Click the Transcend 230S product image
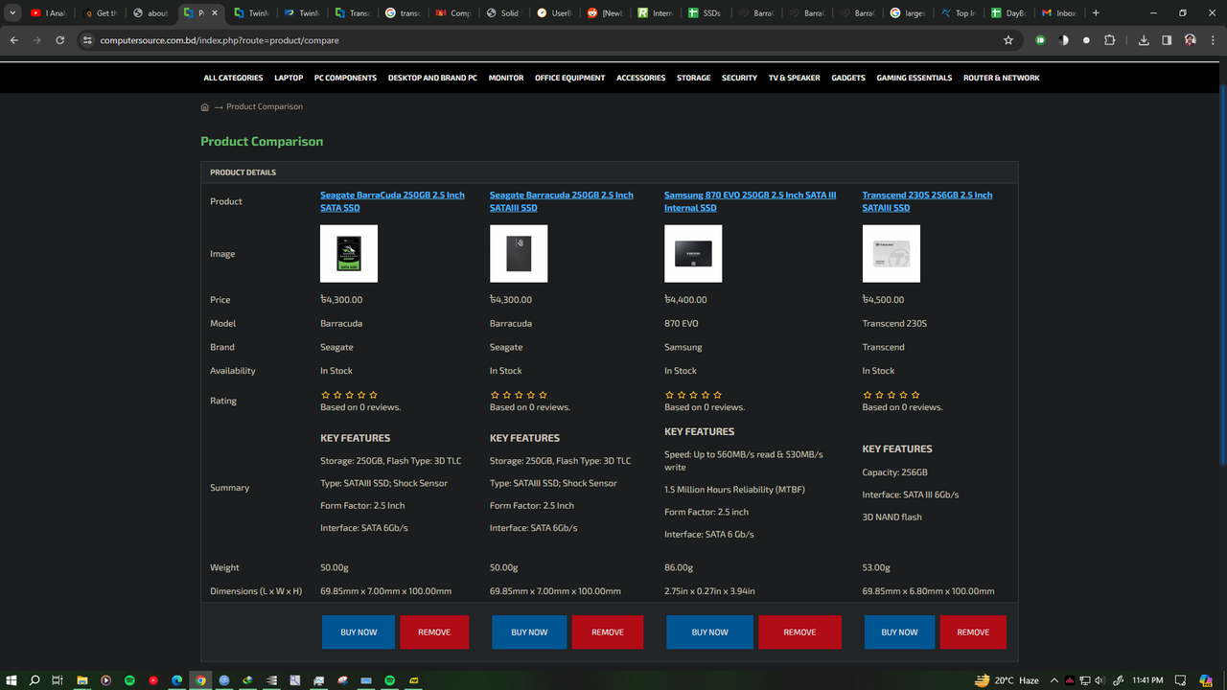The image size is (1227, 690). (891, 254)
